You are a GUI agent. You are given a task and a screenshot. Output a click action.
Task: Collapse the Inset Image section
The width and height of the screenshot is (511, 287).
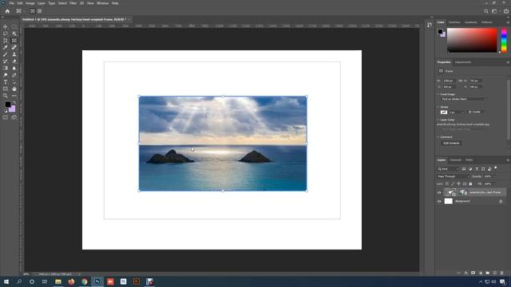pos(438,94)
